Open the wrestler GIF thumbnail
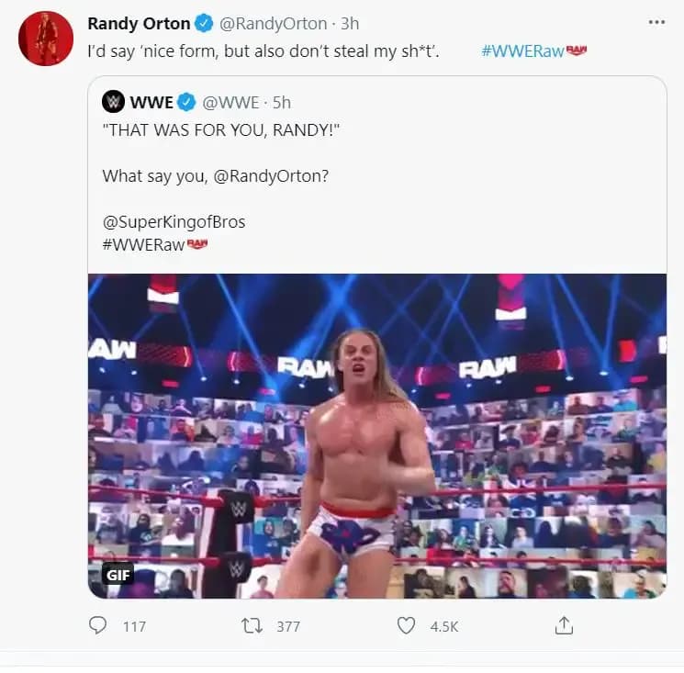 tap(376, 436)
